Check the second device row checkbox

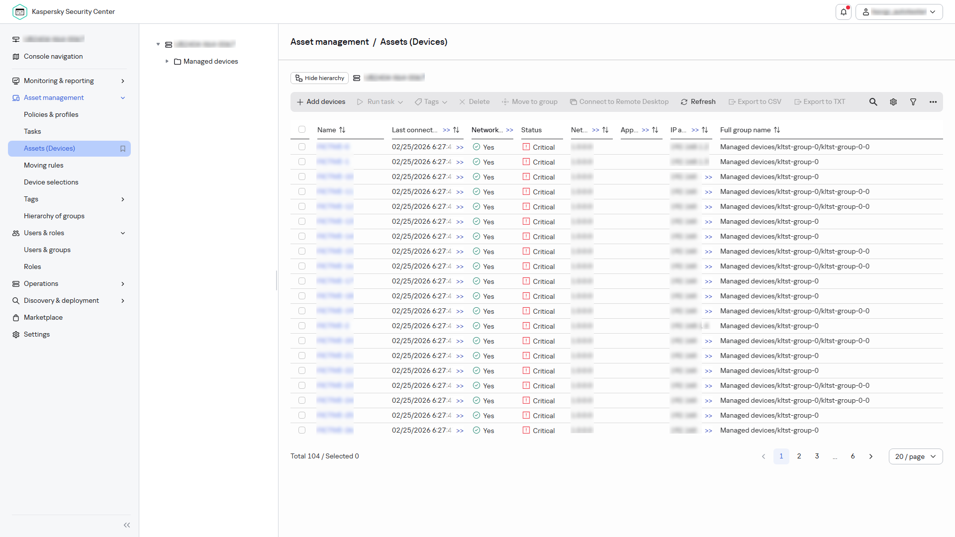point(302,162)
